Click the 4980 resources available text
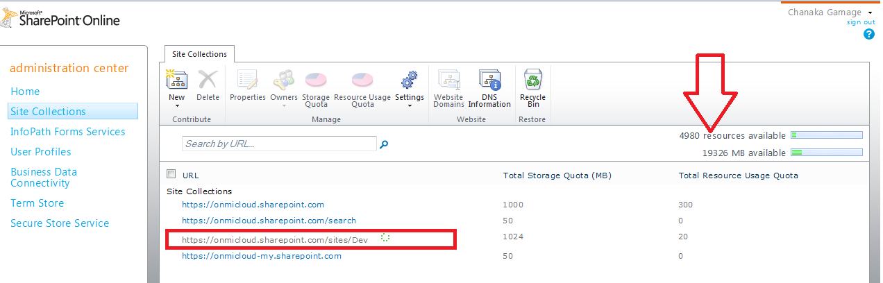883x283 pixels. coord(732,136)
